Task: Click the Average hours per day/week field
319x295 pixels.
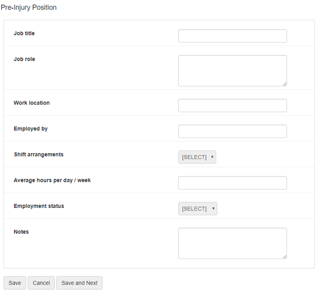Action: (232, 183)
